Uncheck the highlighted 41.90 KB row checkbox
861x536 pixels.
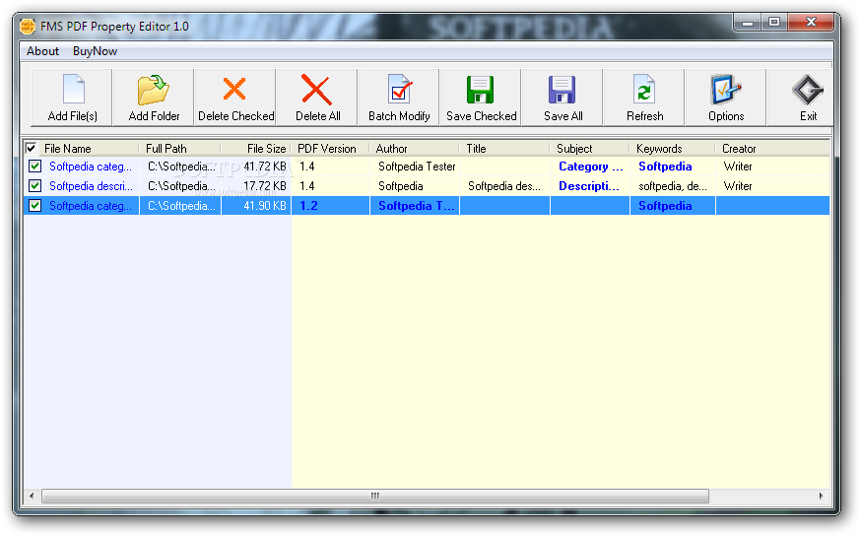(35, 205)
